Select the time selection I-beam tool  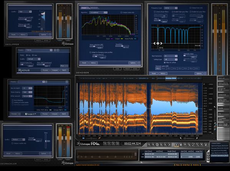(177, 145)
